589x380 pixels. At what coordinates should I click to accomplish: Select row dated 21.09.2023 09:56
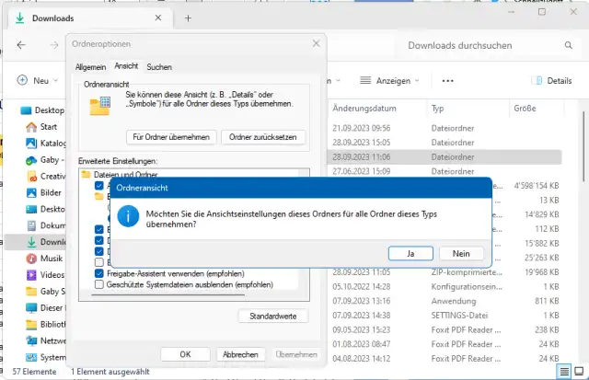coord(445,128)
